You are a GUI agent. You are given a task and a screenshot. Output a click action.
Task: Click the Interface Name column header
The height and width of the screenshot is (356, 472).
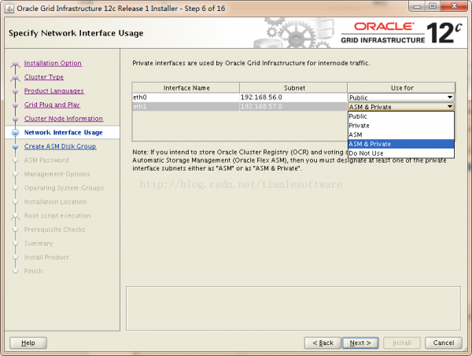pos(186,88)
